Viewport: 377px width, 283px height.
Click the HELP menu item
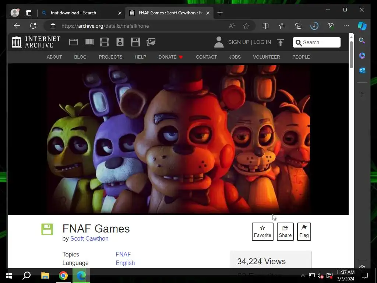tap(140, 57)
